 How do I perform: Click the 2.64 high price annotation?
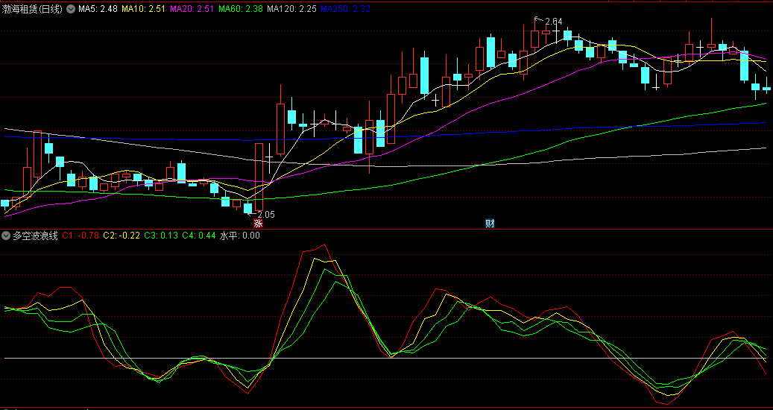[554, 21]
